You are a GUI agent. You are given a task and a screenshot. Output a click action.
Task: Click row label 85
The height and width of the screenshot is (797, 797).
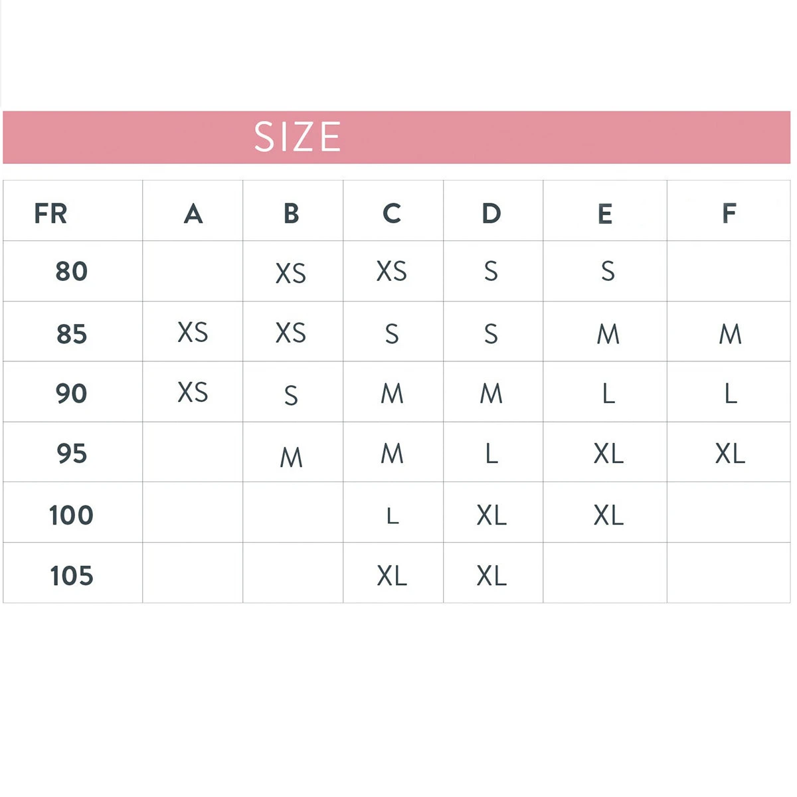(x=72, y=333)
